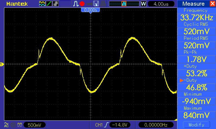
Task: Click the 0.000s trigger position marker
Action: [90, 10]
